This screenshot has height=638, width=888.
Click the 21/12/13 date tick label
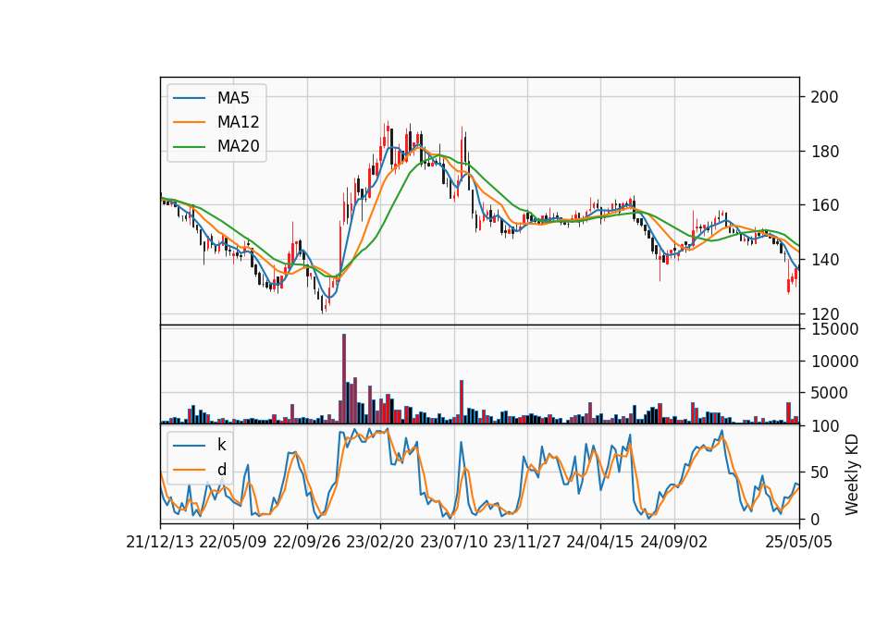pos(160,542)
